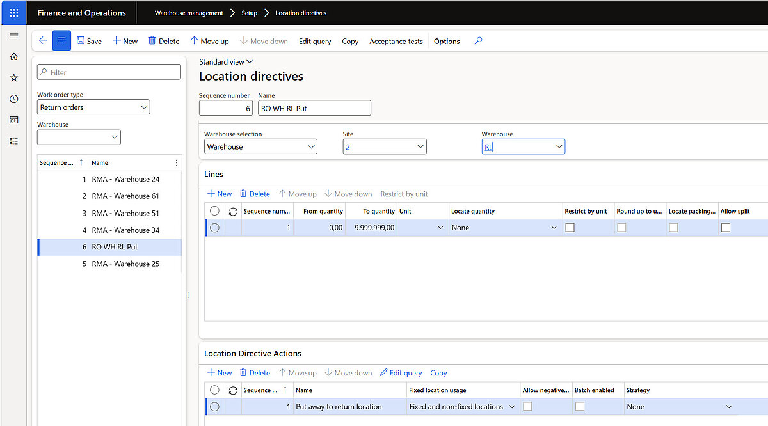Open recently opened items with clock icon
768x426 pixels.
pyautogui.click(x=13, y=99)
